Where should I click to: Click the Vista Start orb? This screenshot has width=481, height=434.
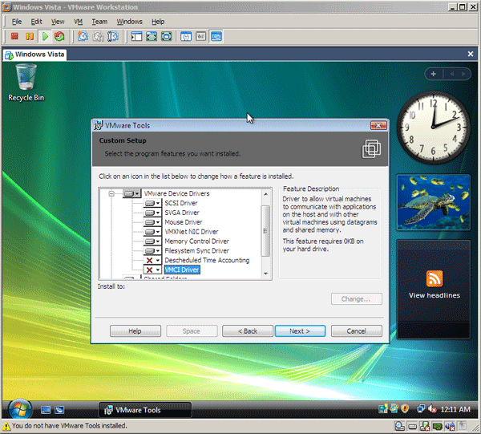[x=19, y=409]
